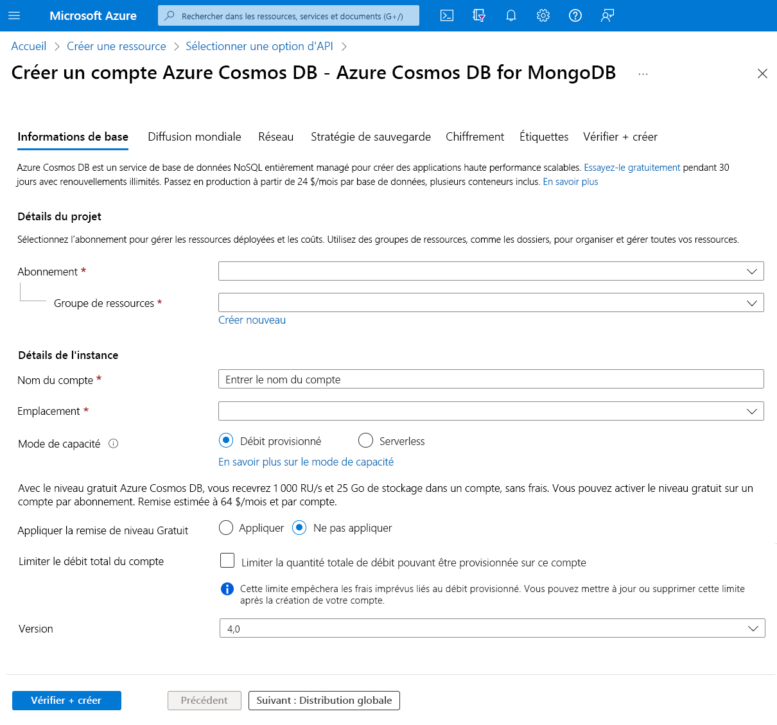
Task: Click the Microsoft Azure logo text
Action: point(93,15)
